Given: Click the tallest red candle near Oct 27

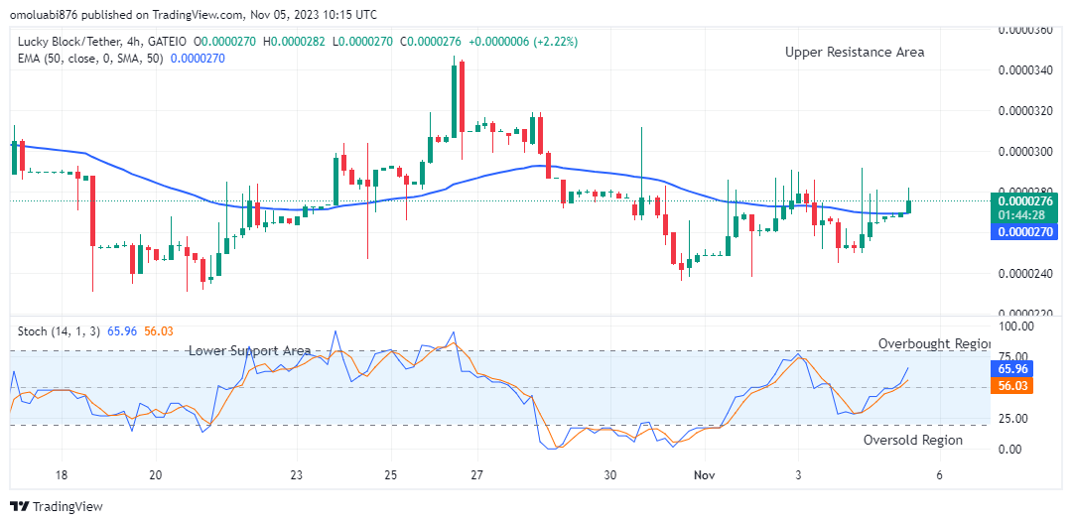Looking at the screenshot, I should tap(463, 96).
